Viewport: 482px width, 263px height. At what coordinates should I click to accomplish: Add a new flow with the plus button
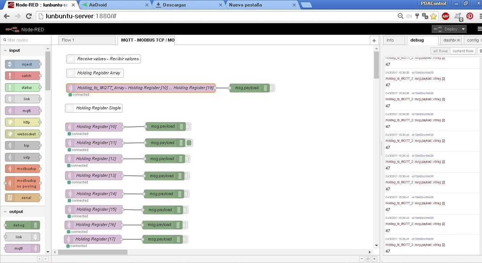click(374, 40)
